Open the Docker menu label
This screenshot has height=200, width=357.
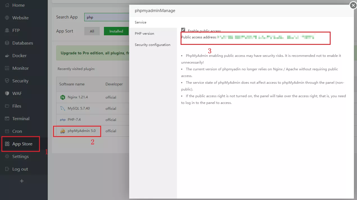[20, 56]
